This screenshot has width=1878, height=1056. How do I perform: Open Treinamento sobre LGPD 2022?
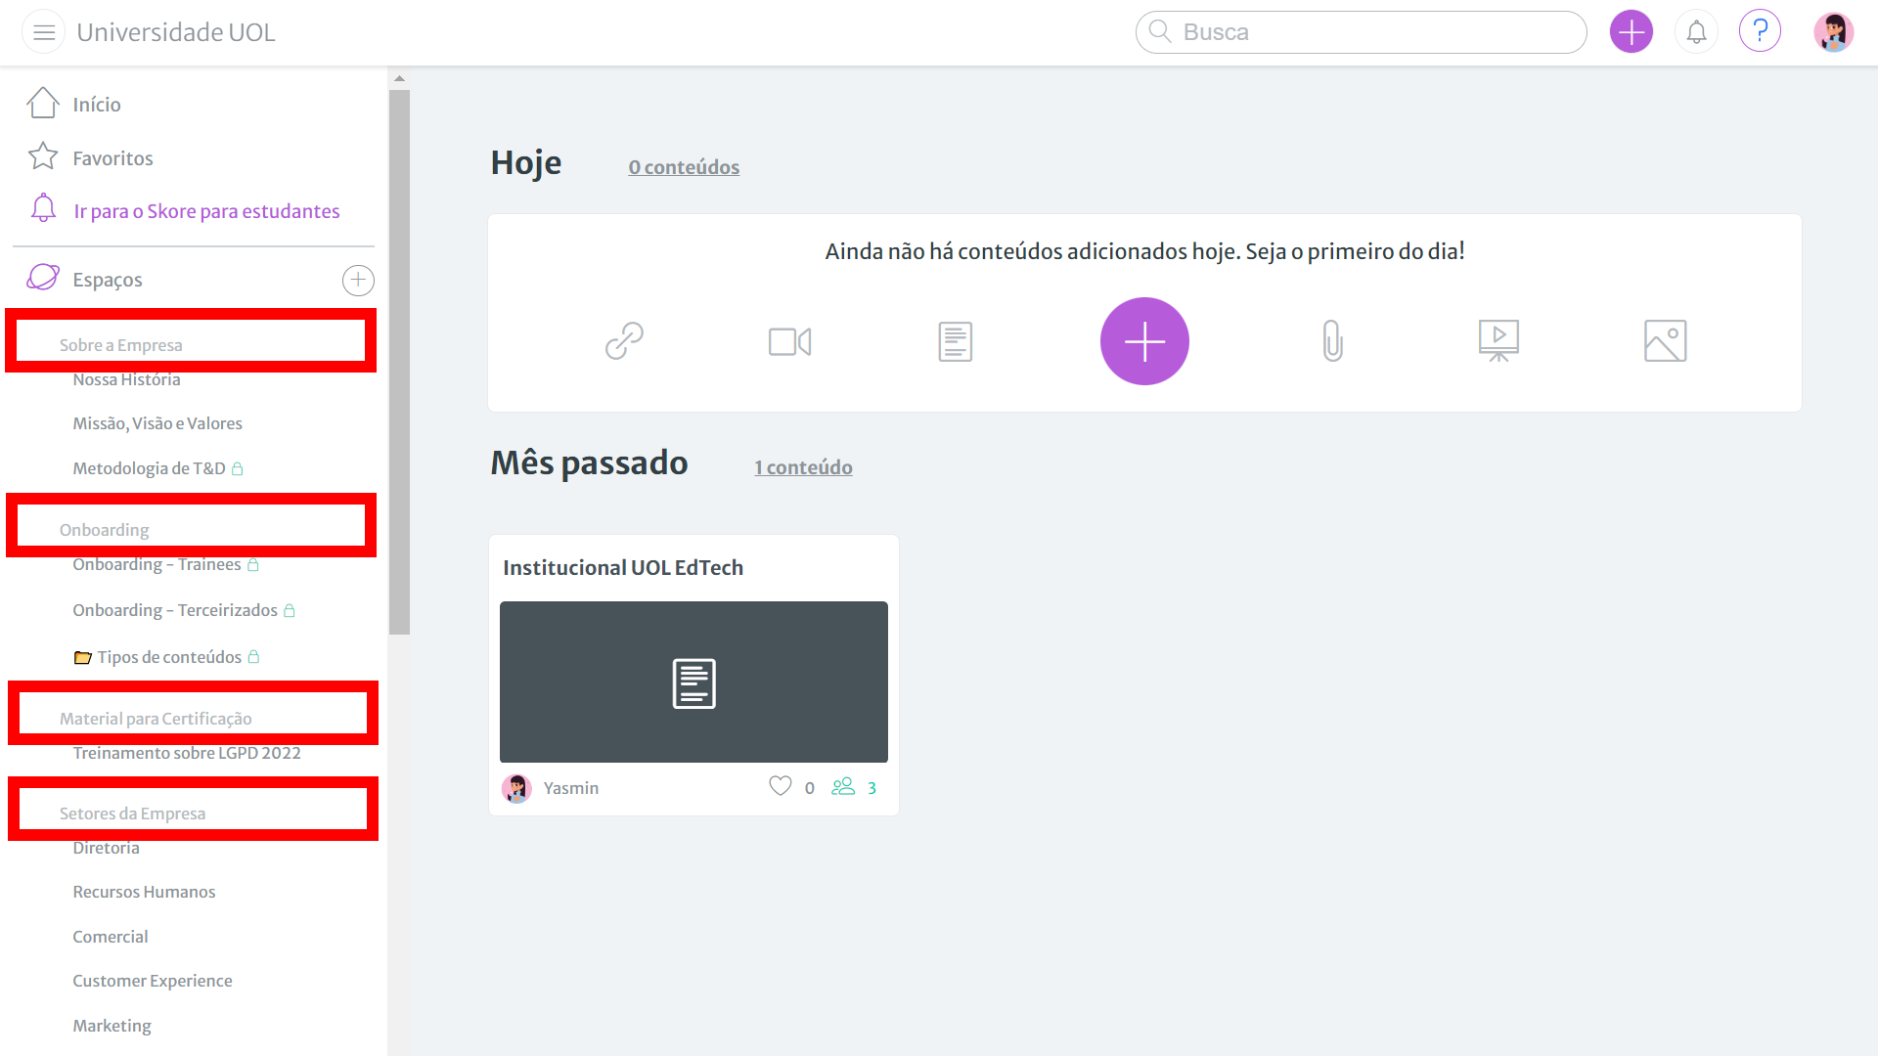pos(187,753)
